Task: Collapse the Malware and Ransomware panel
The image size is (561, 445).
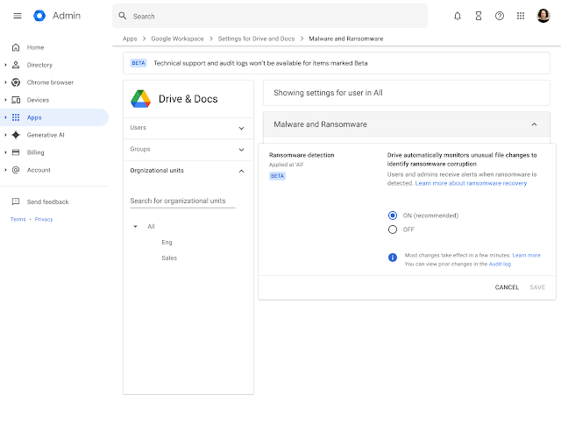Action: point(534,125)
